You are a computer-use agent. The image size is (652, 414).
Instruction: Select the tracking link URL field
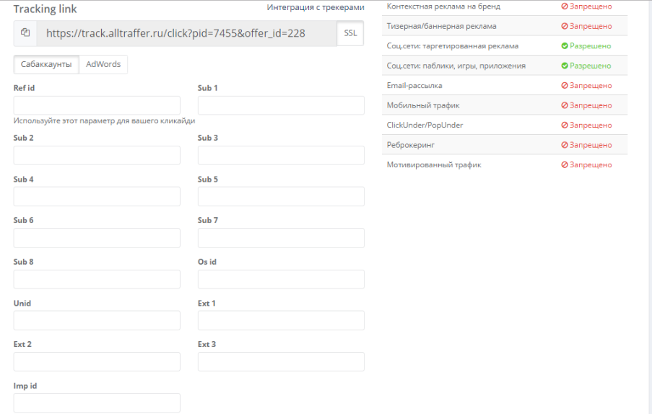click(187, 33)
